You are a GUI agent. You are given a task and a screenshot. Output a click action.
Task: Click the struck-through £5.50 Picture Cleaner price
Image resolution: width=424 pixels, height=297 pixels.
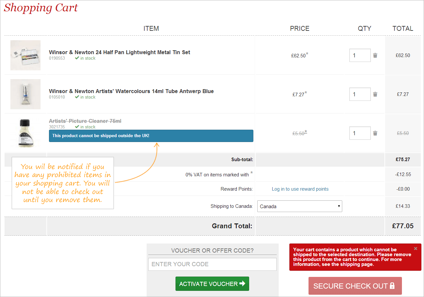point(298,133)
